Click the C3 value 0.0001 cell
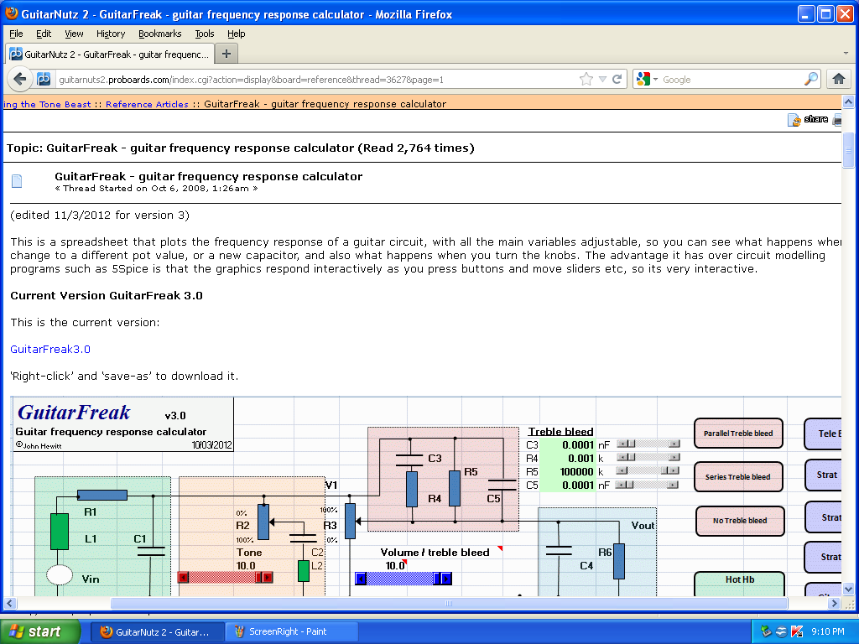The image size is (859, 644). pos(568,444)
